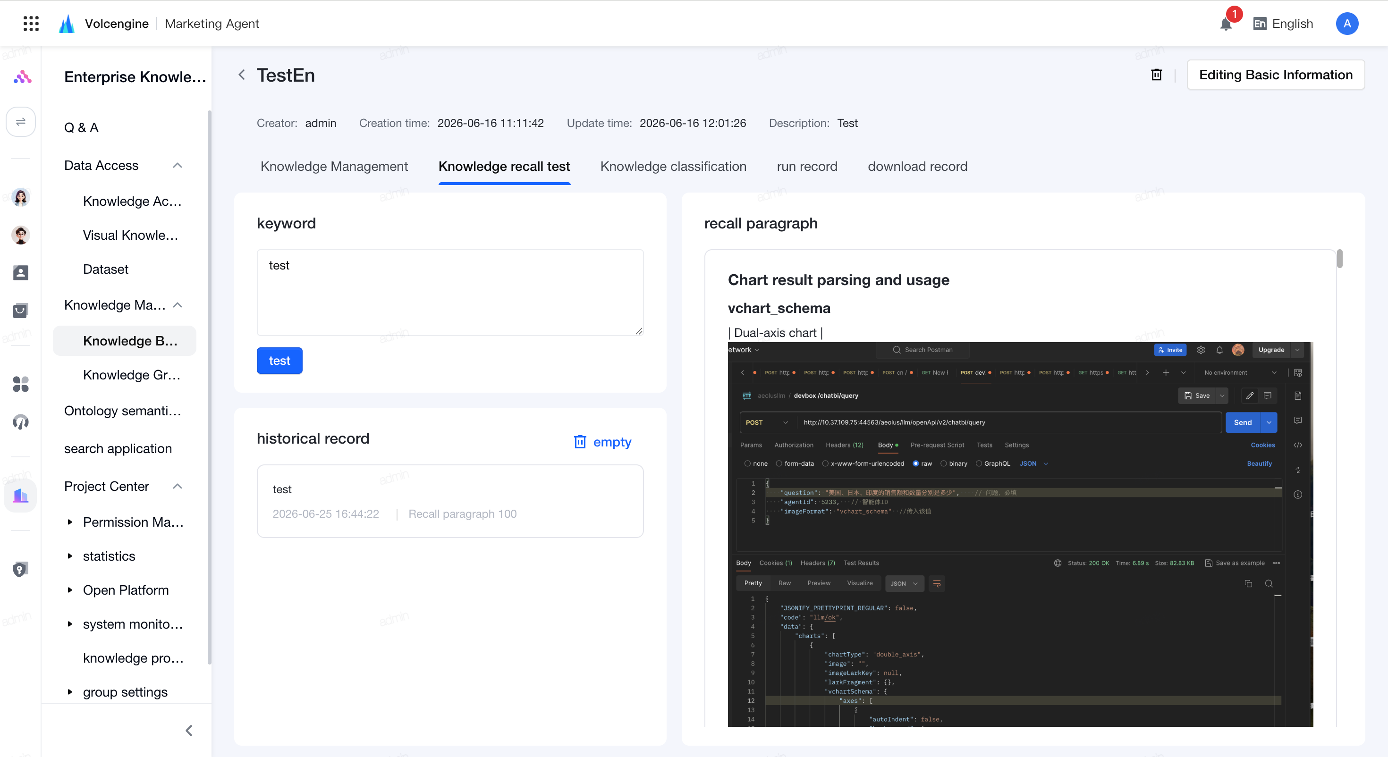Open Dataset menu item
The image size is (1388, 757).
pos(106,269)
